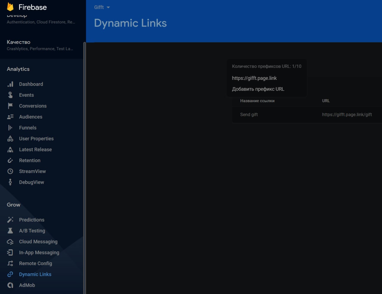Click the Funnels icon
This screenshot has height=294, width=382.
(x=10, y=128)
